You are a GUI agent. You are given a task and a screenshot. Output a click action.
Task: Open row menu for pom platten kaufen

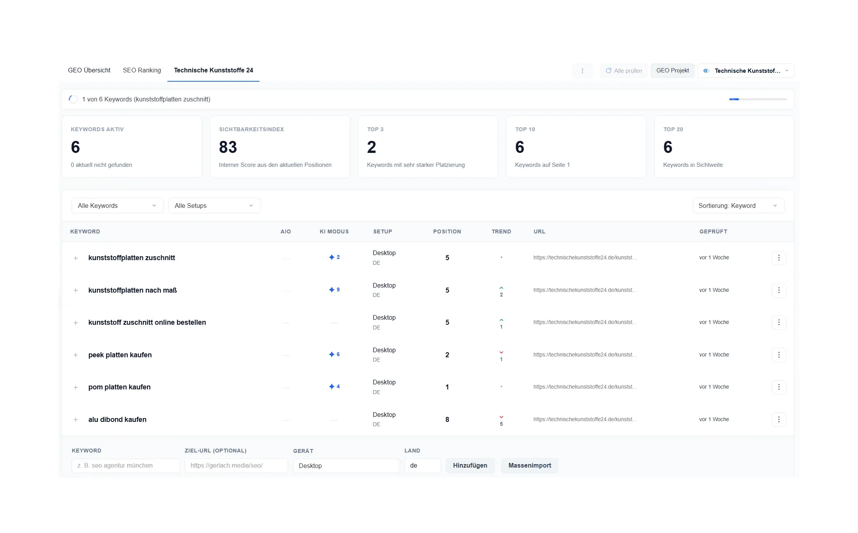pyautogui.click(x=779, y=387)
